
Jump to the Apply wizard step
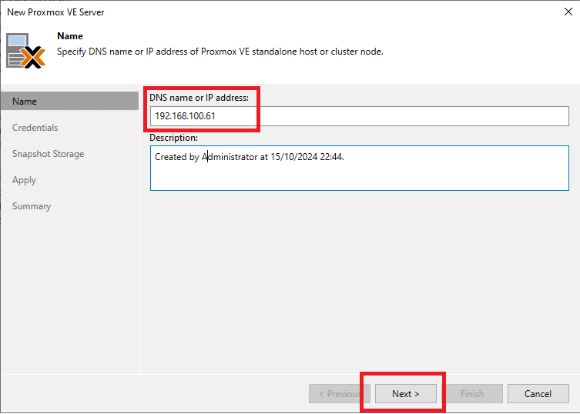pyautogui.click(x=24, y=180)
